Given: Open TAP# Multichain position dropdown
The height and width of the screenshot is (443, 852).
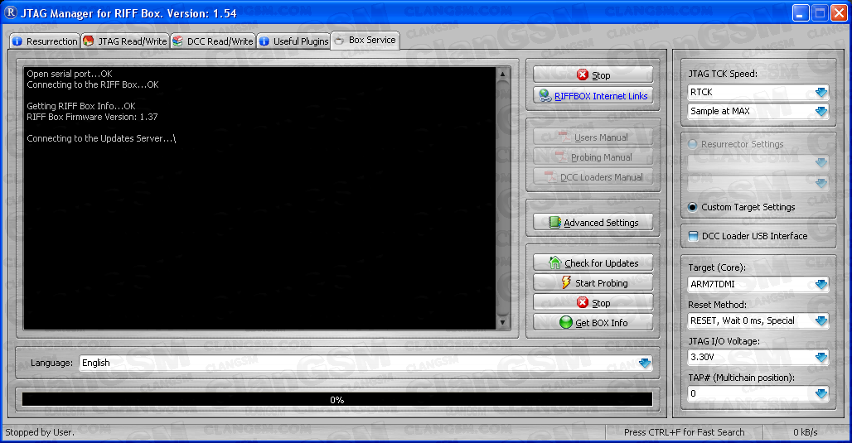Looking at the screenshot, I should tap(821, 393).
